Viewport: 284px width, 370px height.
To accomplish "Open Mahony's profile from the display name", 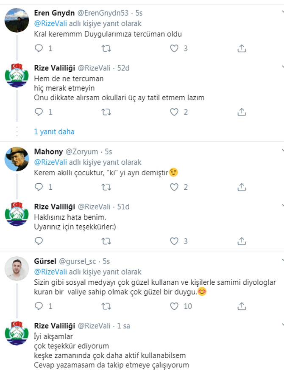I will [x=48, y=151].
